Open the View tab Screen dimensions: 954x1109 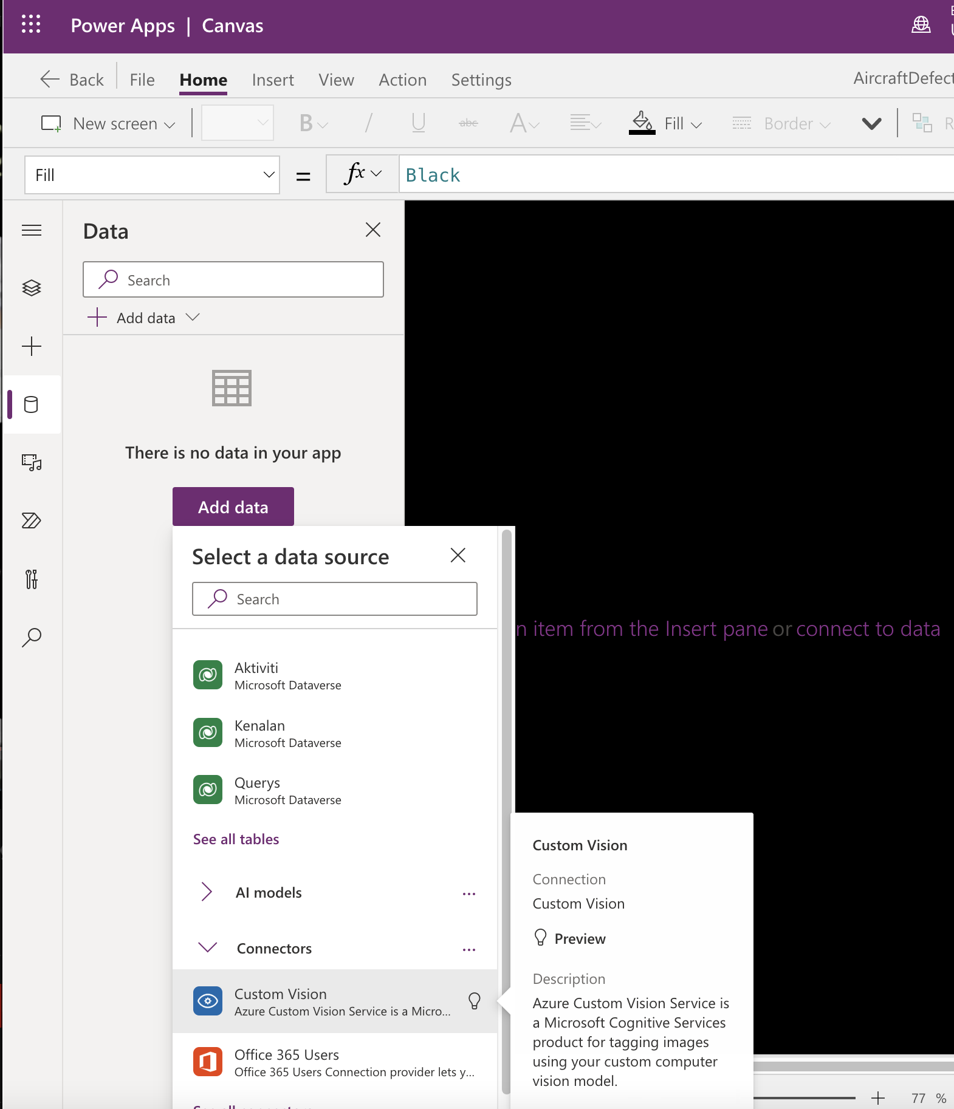click(x=336, y=80)
